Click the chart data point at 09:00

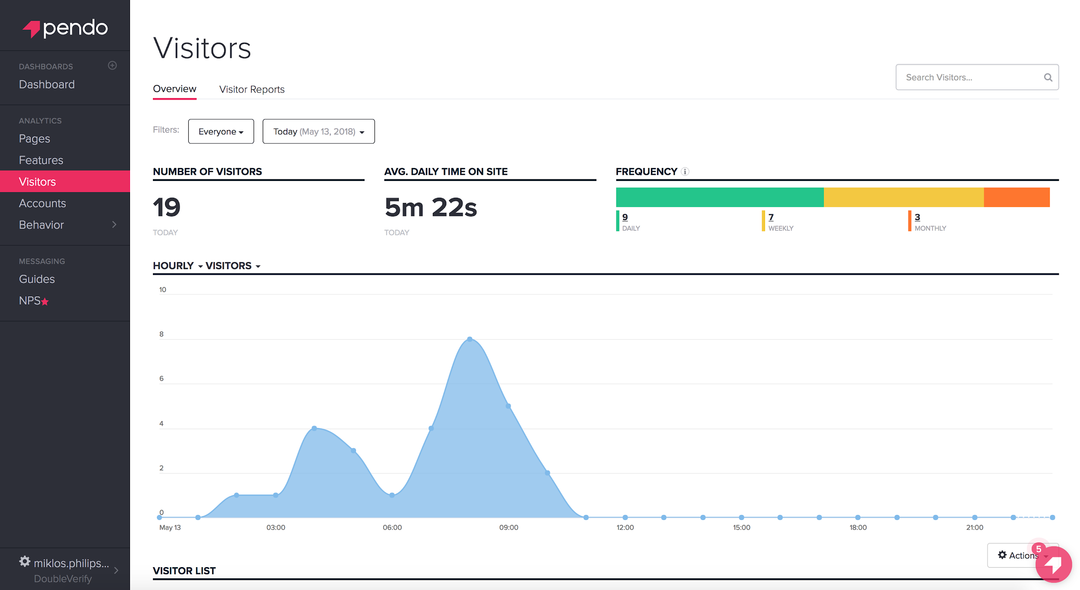point(508,406)
